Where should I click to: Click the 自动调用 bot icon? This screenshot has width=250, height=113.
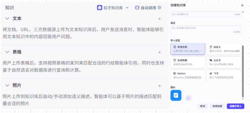137,7
